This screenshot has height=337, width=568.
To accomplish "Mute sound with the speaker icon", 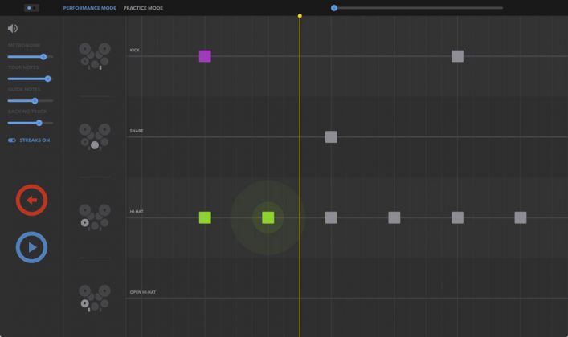I will pos(13,29).
